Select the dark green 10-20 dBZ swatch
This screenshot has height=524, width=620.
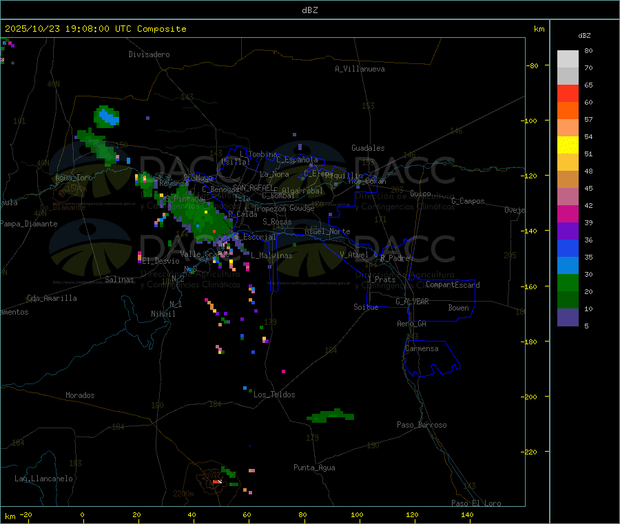click(568, 300)
